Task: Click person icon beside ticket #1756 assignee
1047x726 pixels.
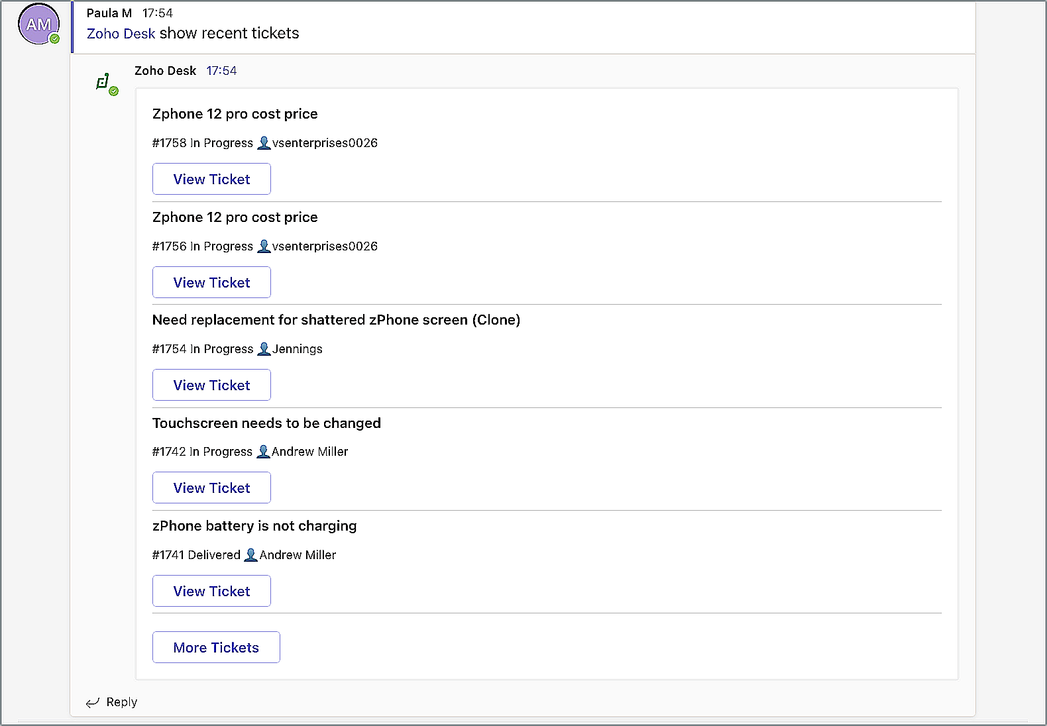Action: click(264, 246)
